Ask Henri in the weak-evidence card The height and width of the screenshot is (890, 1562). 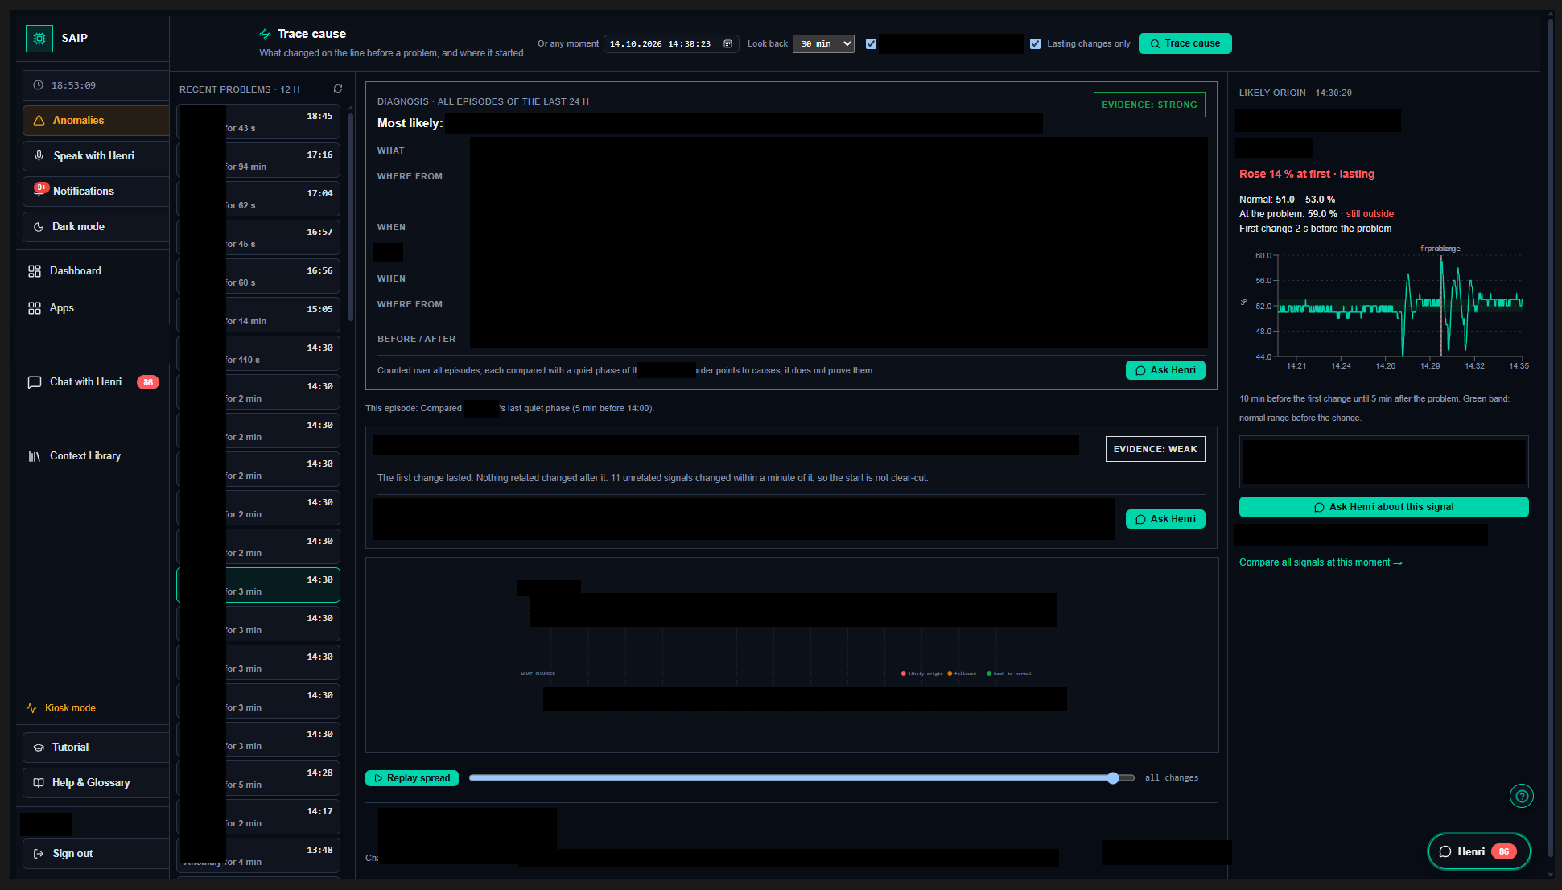click(x=1165, y=519)
